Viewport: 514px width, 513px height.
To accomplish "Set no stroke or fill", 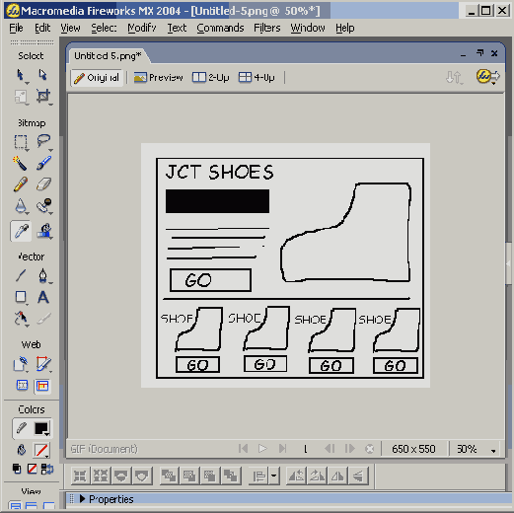I will point(32,469).
